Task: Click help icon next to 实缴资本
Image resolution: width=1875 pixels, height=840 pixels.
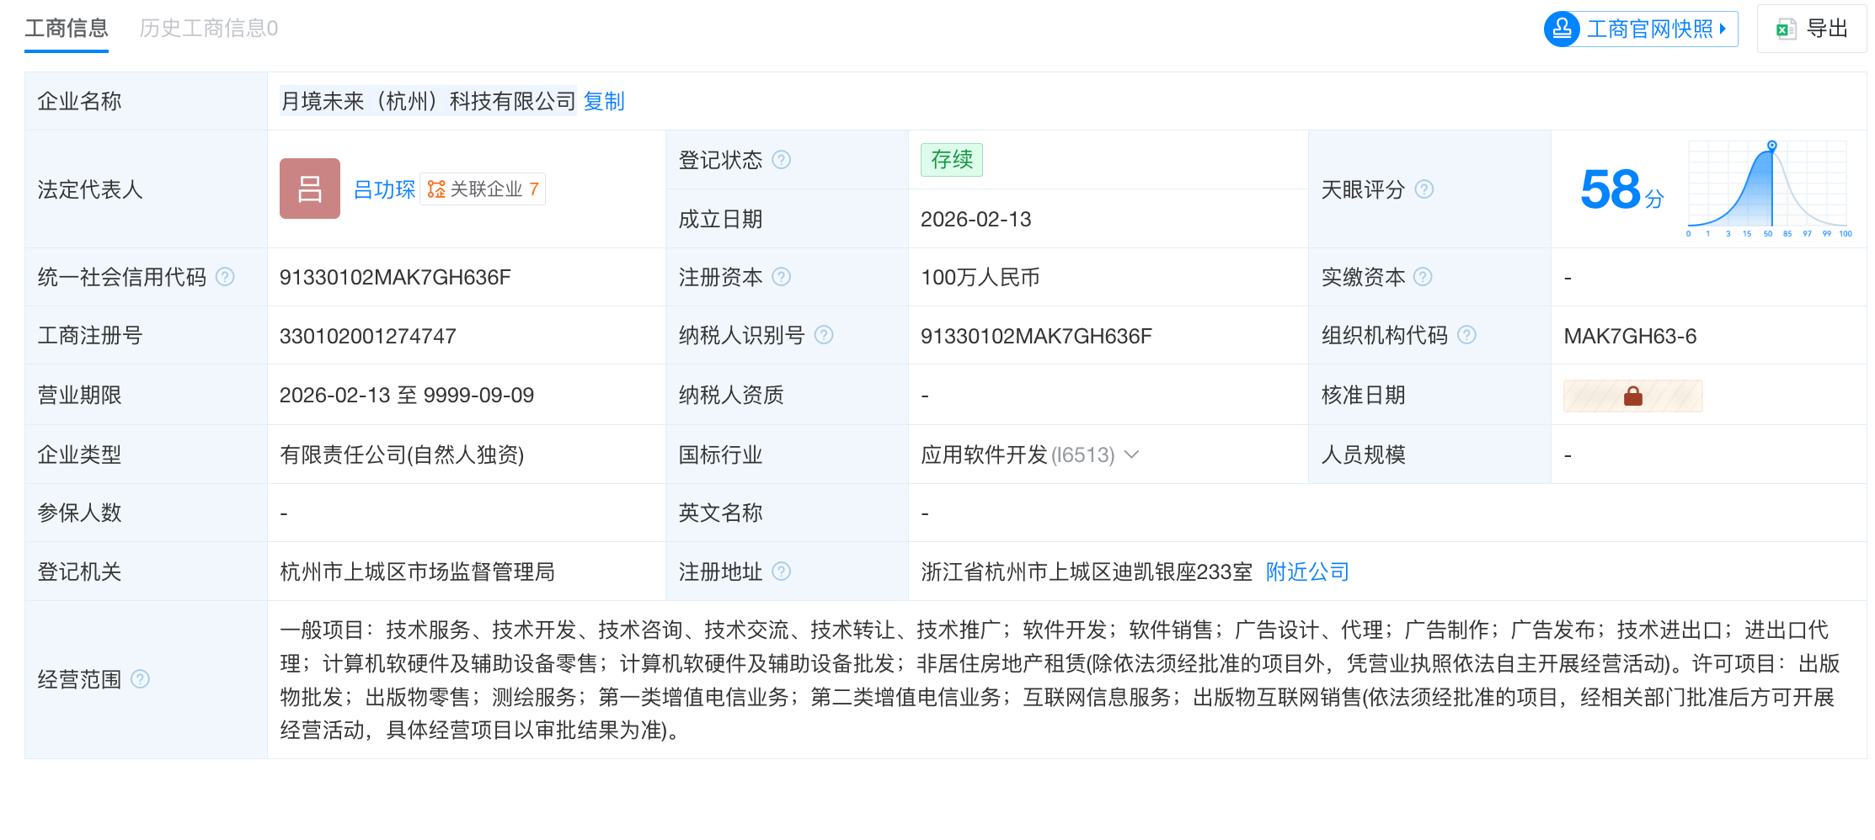Action: click(1423, 277)
